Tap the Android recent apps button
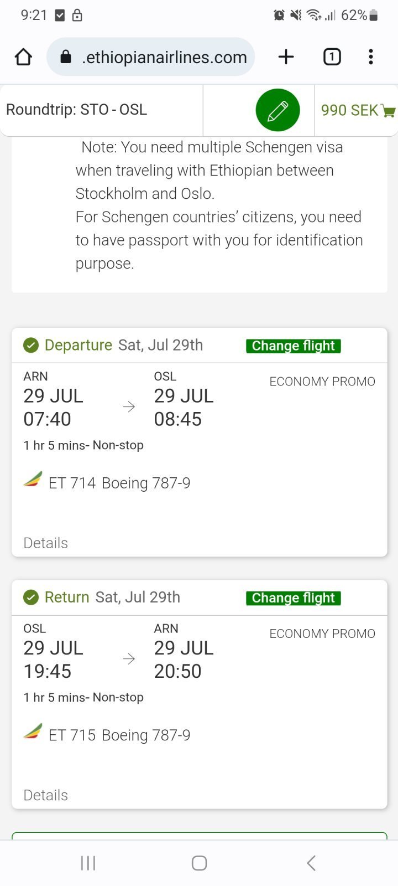The image size is (398, 886). pos(88,863)
